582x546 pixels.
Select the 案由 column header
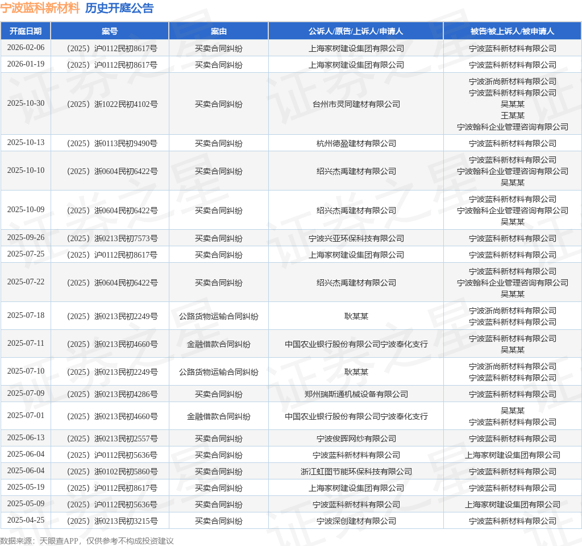tap(219, 31)
